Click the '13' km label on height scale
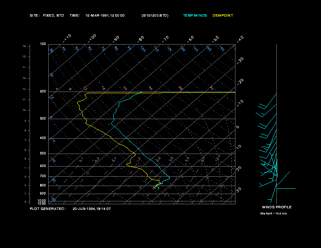This screenshot has width=321, height=248. [x=24, y=78]
